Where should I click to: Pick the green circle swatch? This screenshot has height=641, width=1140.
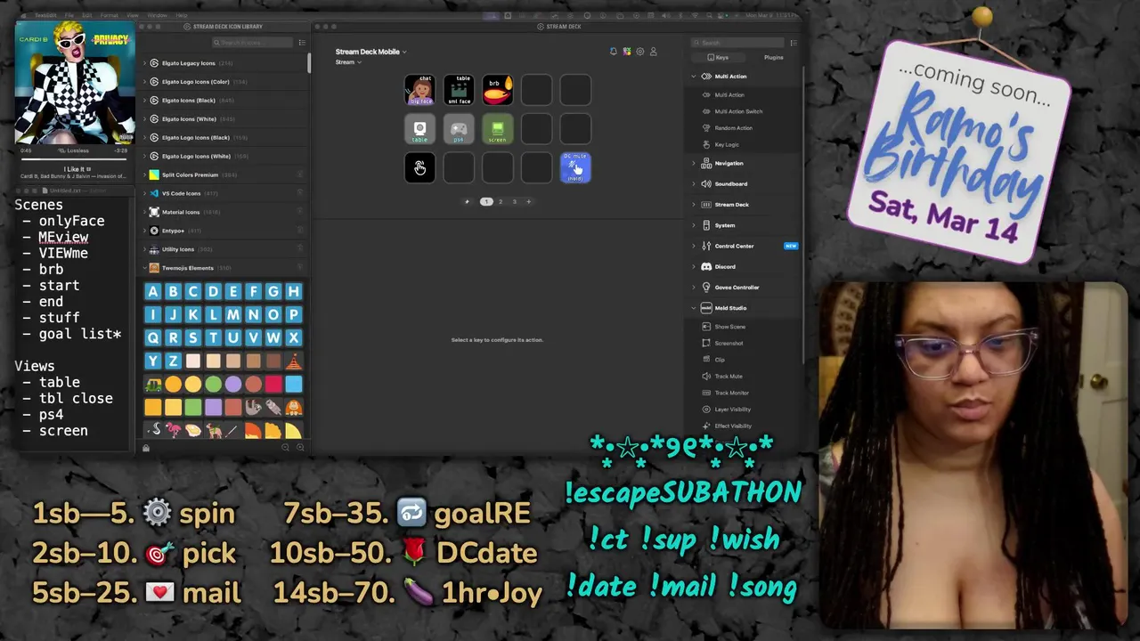pyautogui.click(x=213, y=385)
